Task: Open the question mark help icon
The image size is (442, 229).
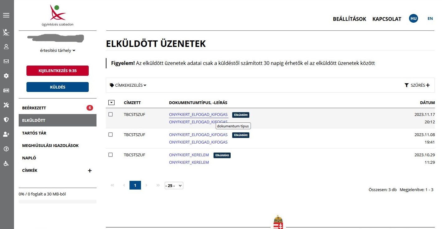Action: pyautogui.click(x=6, y=149)
